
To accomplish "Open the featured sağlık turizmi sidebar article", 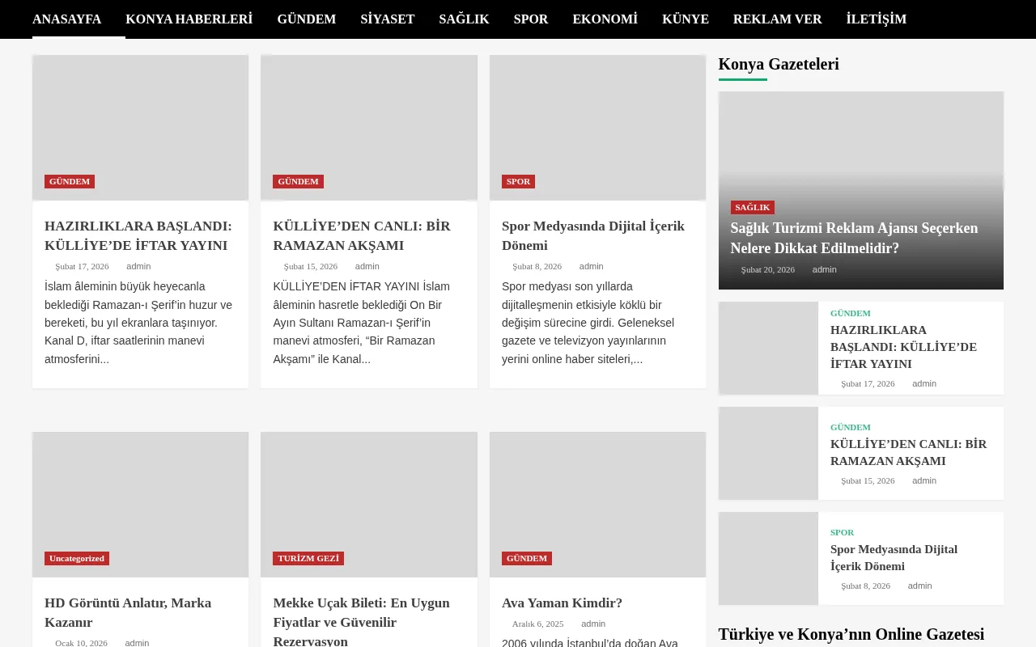I will [854, 238].
